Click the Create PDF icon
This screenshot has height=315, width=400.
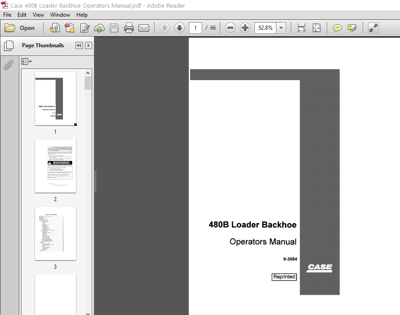coord(69,28)
